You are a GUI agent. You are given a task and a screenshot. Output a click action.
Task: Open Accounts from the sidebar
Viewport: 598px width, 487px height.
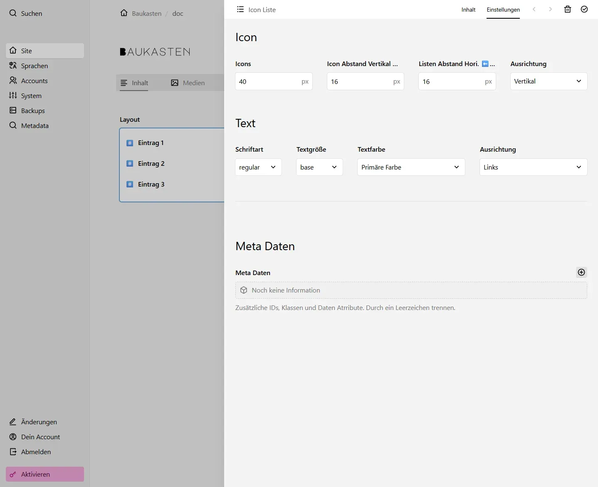click(x=34, y=81)
